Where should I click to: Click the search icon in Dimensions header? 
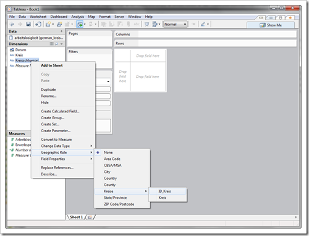pyautogui.click(x=56, y=44)
